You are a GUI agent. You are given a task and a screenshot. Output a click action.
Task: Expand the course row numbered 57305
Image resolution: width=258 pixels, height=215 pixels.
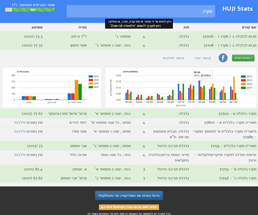tap(231, 114)
